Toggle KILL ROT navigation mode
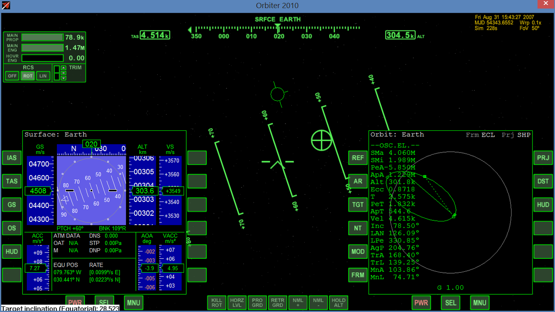This screenshot has width=555, height=312. click(x=217, y=303)
